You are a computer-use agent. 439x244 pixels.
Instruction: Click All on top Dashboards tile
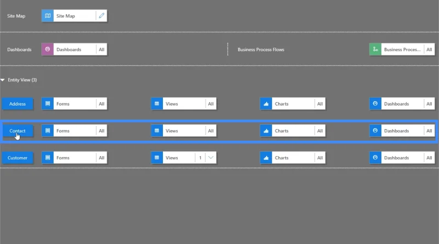point(102,49)
